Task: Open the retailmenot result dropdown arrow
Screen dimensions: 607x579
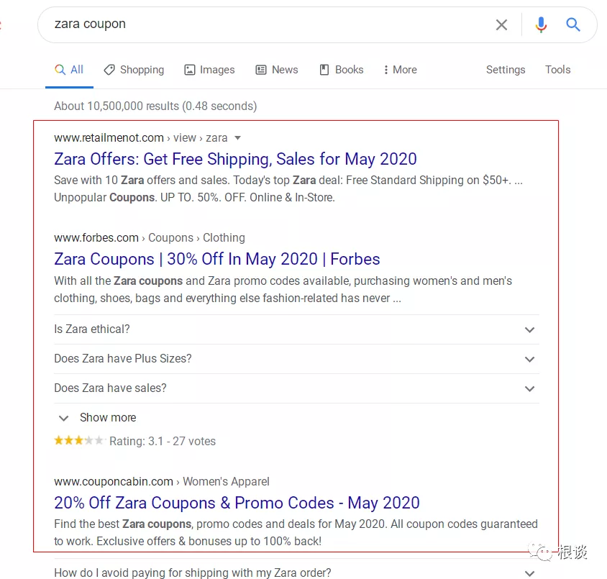Action: tap(238, 137)
